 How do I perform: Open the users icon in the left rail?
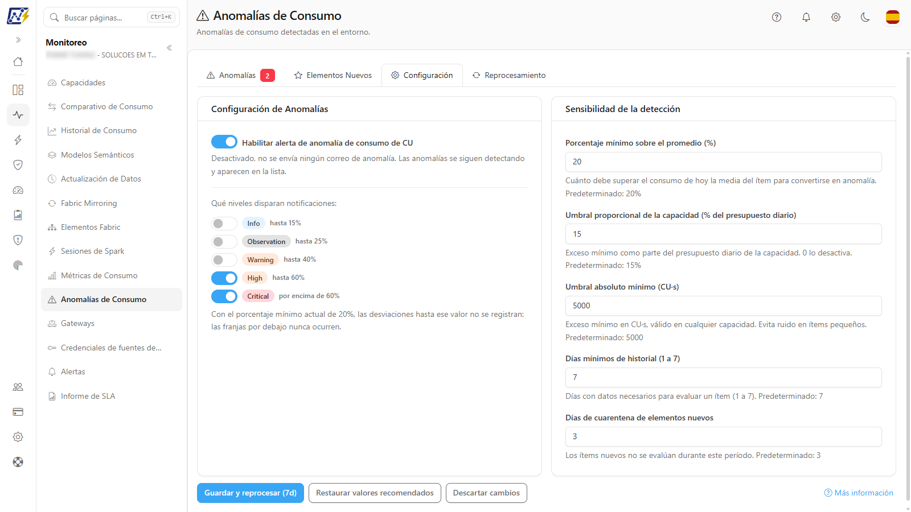tap(18, 387)
